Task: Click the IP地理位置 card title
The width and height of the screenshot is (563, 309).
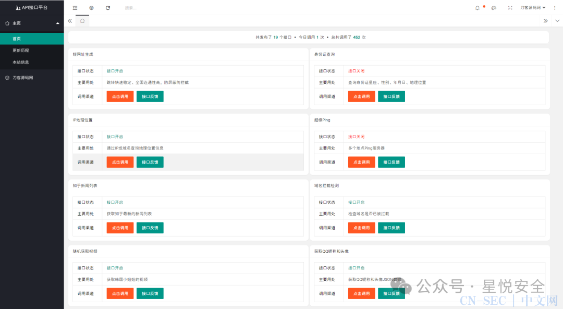Action: pos(82,120)
